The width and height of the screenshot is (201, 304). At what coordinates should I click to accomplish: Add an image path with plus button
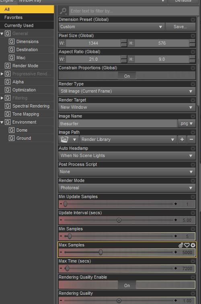tap(182, 139)
